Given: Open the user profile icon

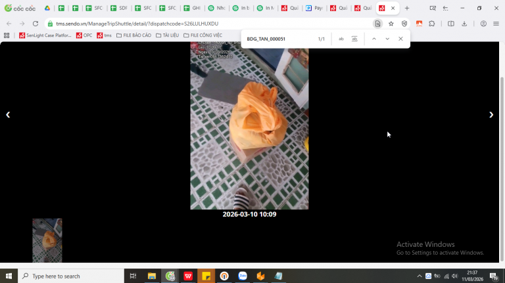Looking at the screenshot, I should (x=483, y=24).
